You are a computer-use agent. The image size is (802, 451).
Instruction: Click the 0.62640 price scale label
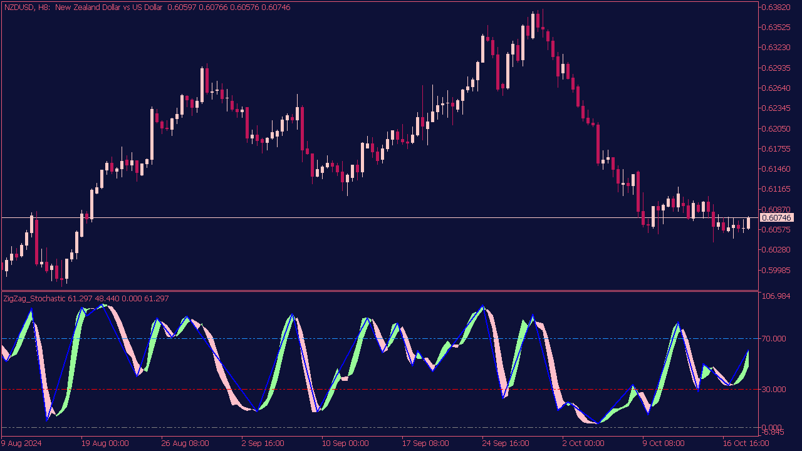click(x=776, y=88)
